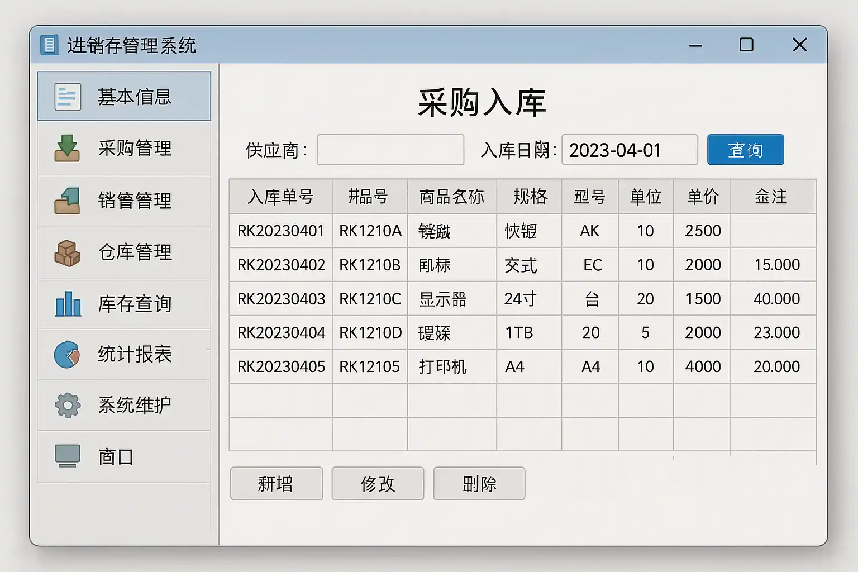This screenshot has width=858, height=572.
Task: Click the add-new button ending in 增
Action: [x=277, y=484]
